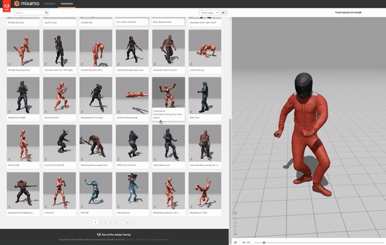The height and width of the screenshot is (245, 386).
Task: Open the Basic Shooter Pack
Action: tap(162, 22)
